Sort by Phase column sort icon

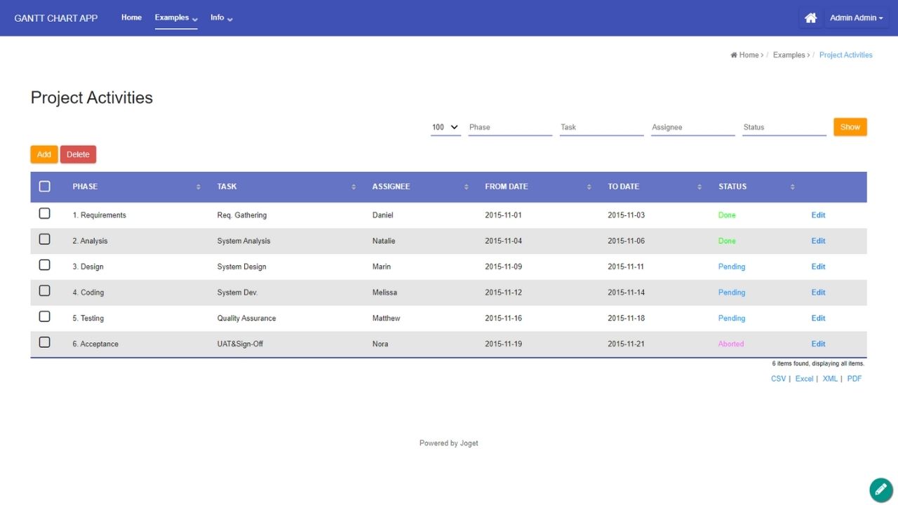tap(199, 187)
